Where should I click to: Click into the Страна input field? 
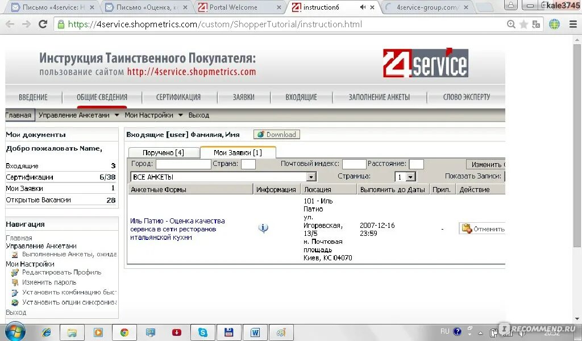pos(248,164)
